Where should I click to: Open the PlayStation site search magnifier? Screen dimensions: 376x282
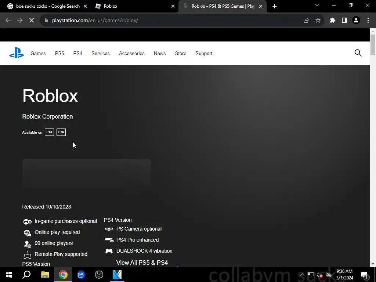tap(358, 53)
